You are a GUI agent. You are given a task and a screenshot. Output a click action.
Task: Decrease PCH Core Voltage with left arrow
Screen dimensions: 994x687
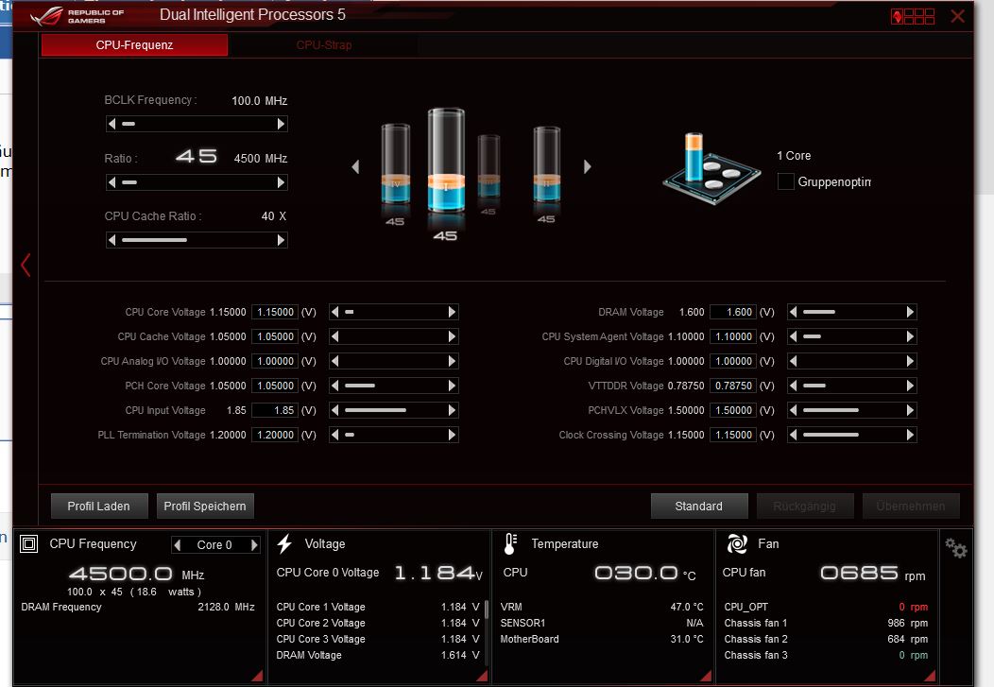point(335,386)
